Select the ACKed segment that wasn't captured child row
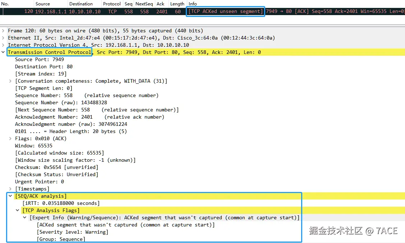The width and height of the screenshot is (405, 243). 126,225
